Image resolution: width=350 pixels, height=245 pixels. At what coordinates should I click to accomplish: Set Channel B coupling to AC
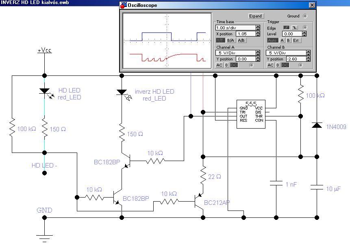(x=270, y=65)
